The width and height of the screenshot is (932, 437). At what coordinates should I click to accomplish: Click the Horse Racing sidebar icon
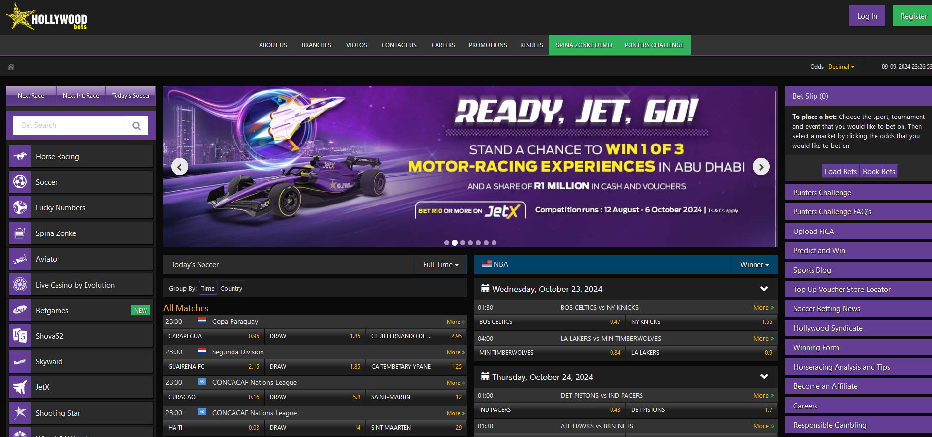(x=20, y=156)
